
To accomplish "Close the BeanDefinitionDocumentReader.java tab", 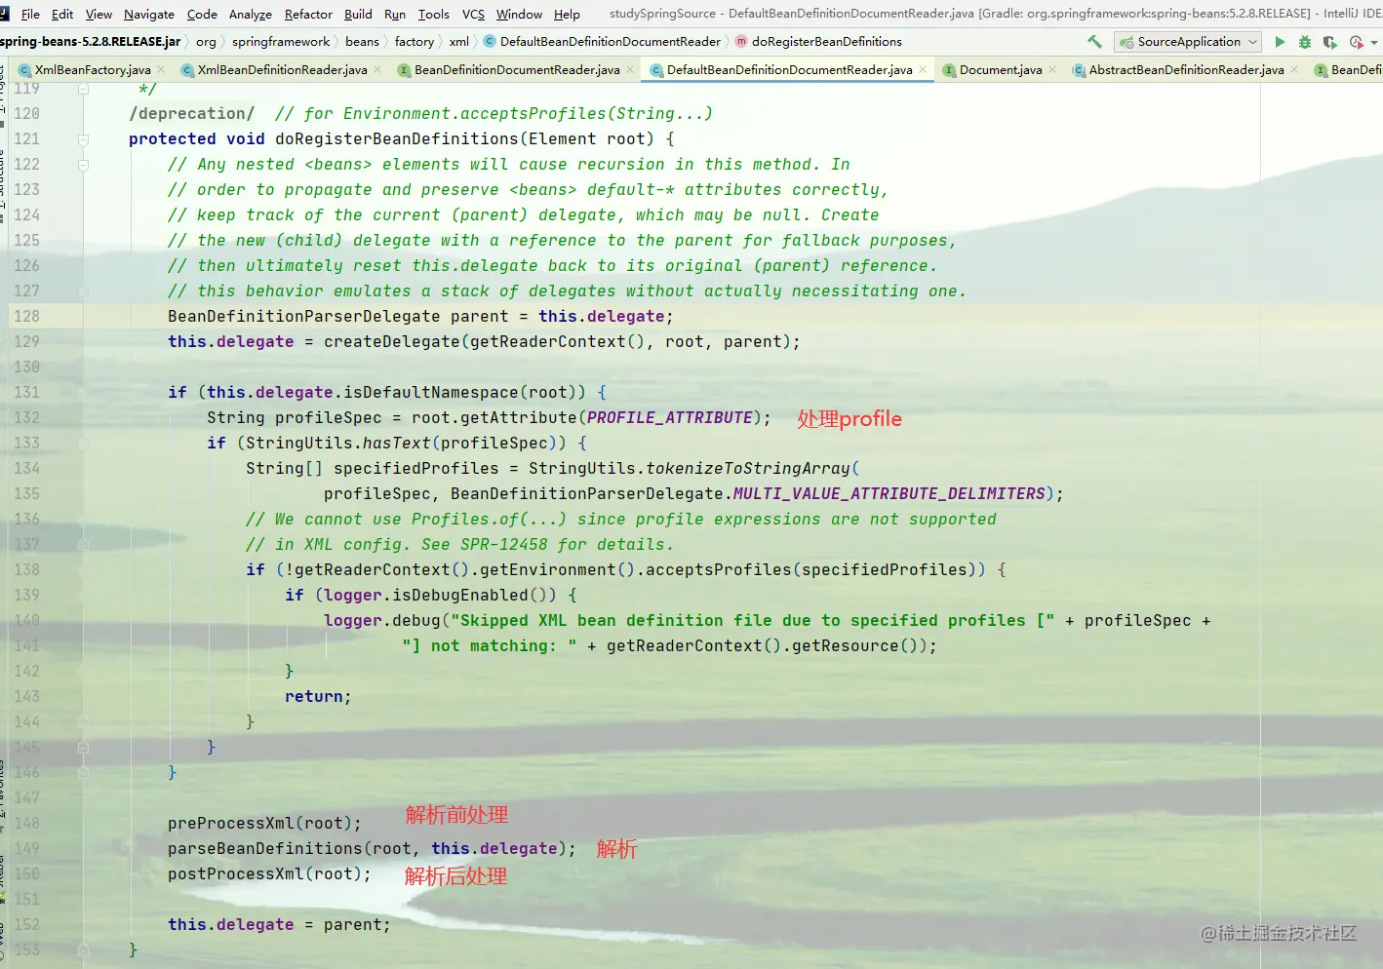I will [x=630, y=70].
